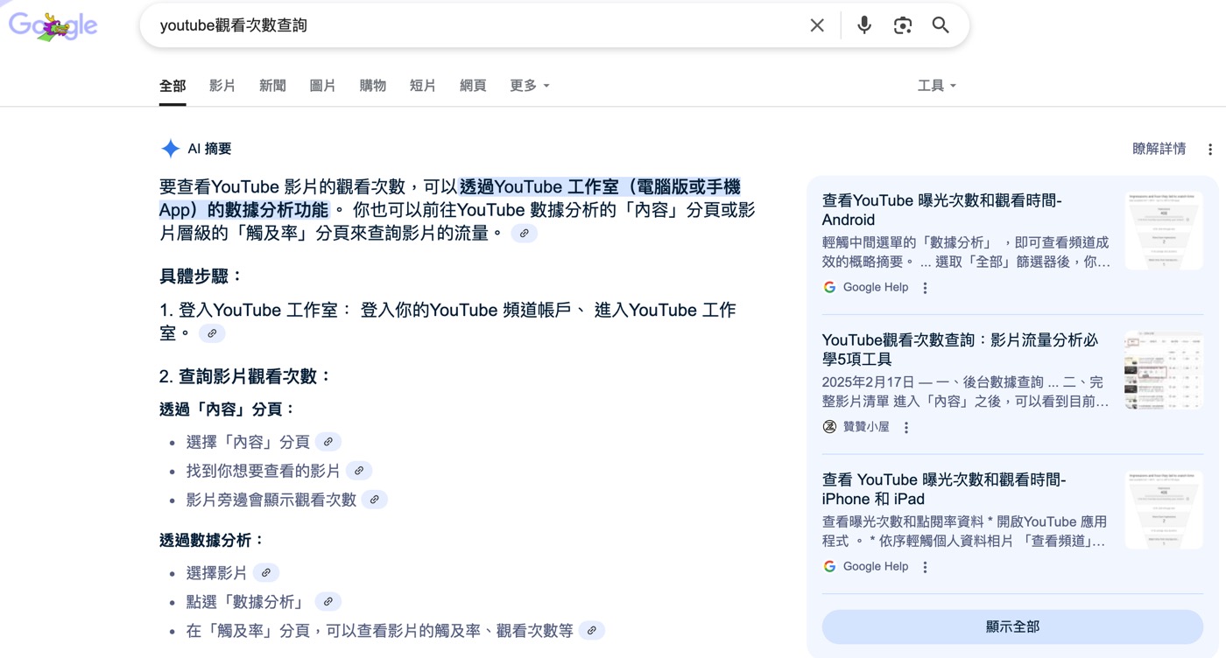Click the 顯示全部 button
Image resolution: width=1226 pixels, height=658 pixels.
[x=1012, y=626]
